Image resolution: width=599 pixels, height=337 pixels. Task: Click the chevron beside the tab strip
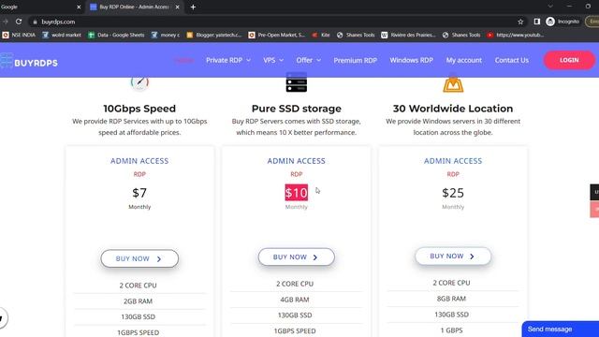click(550, 7)
